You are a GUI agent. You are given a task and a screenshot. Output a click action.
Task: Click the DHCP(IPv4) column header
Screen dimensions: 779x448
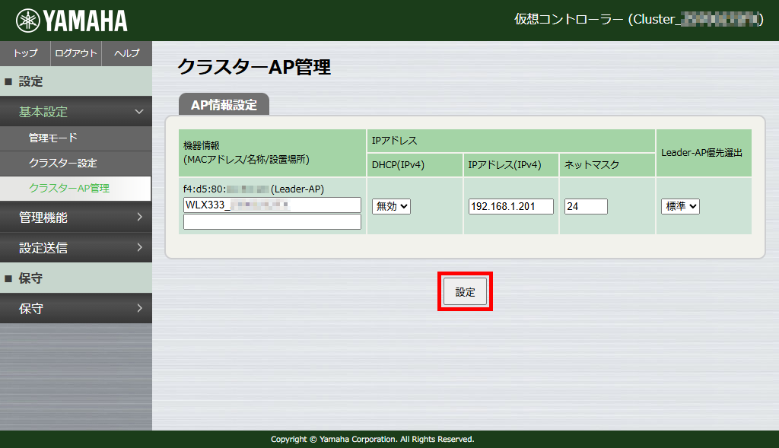point(415,165)
